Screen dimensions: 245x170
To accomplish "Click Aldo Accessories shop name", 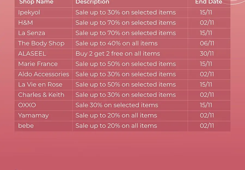I will (44, 74).
